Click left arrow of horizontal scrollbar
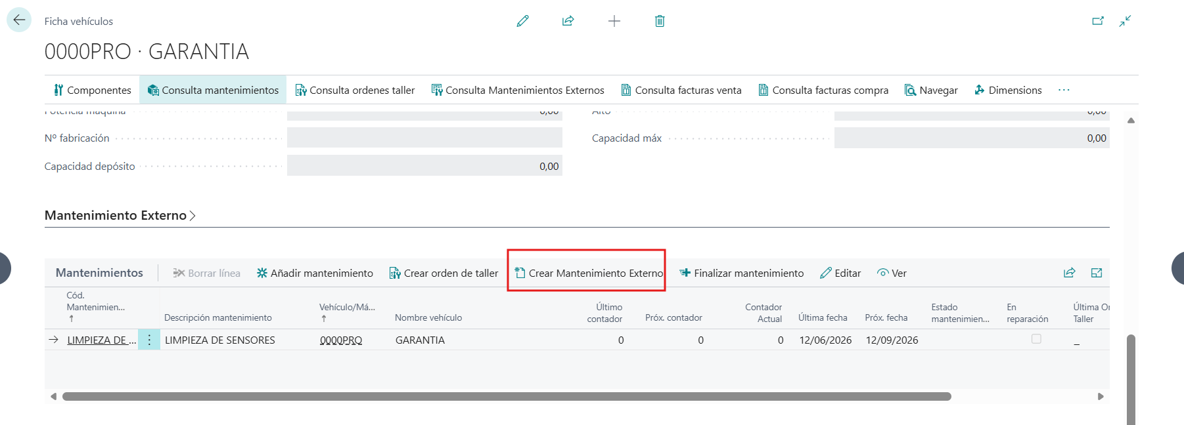 (x=53, y=396)
